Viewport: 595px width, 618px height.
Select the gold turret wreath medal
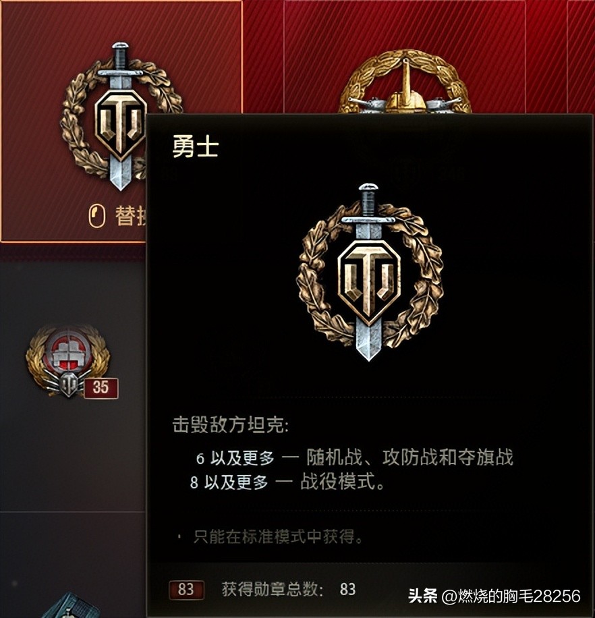(x=405, y=82)
